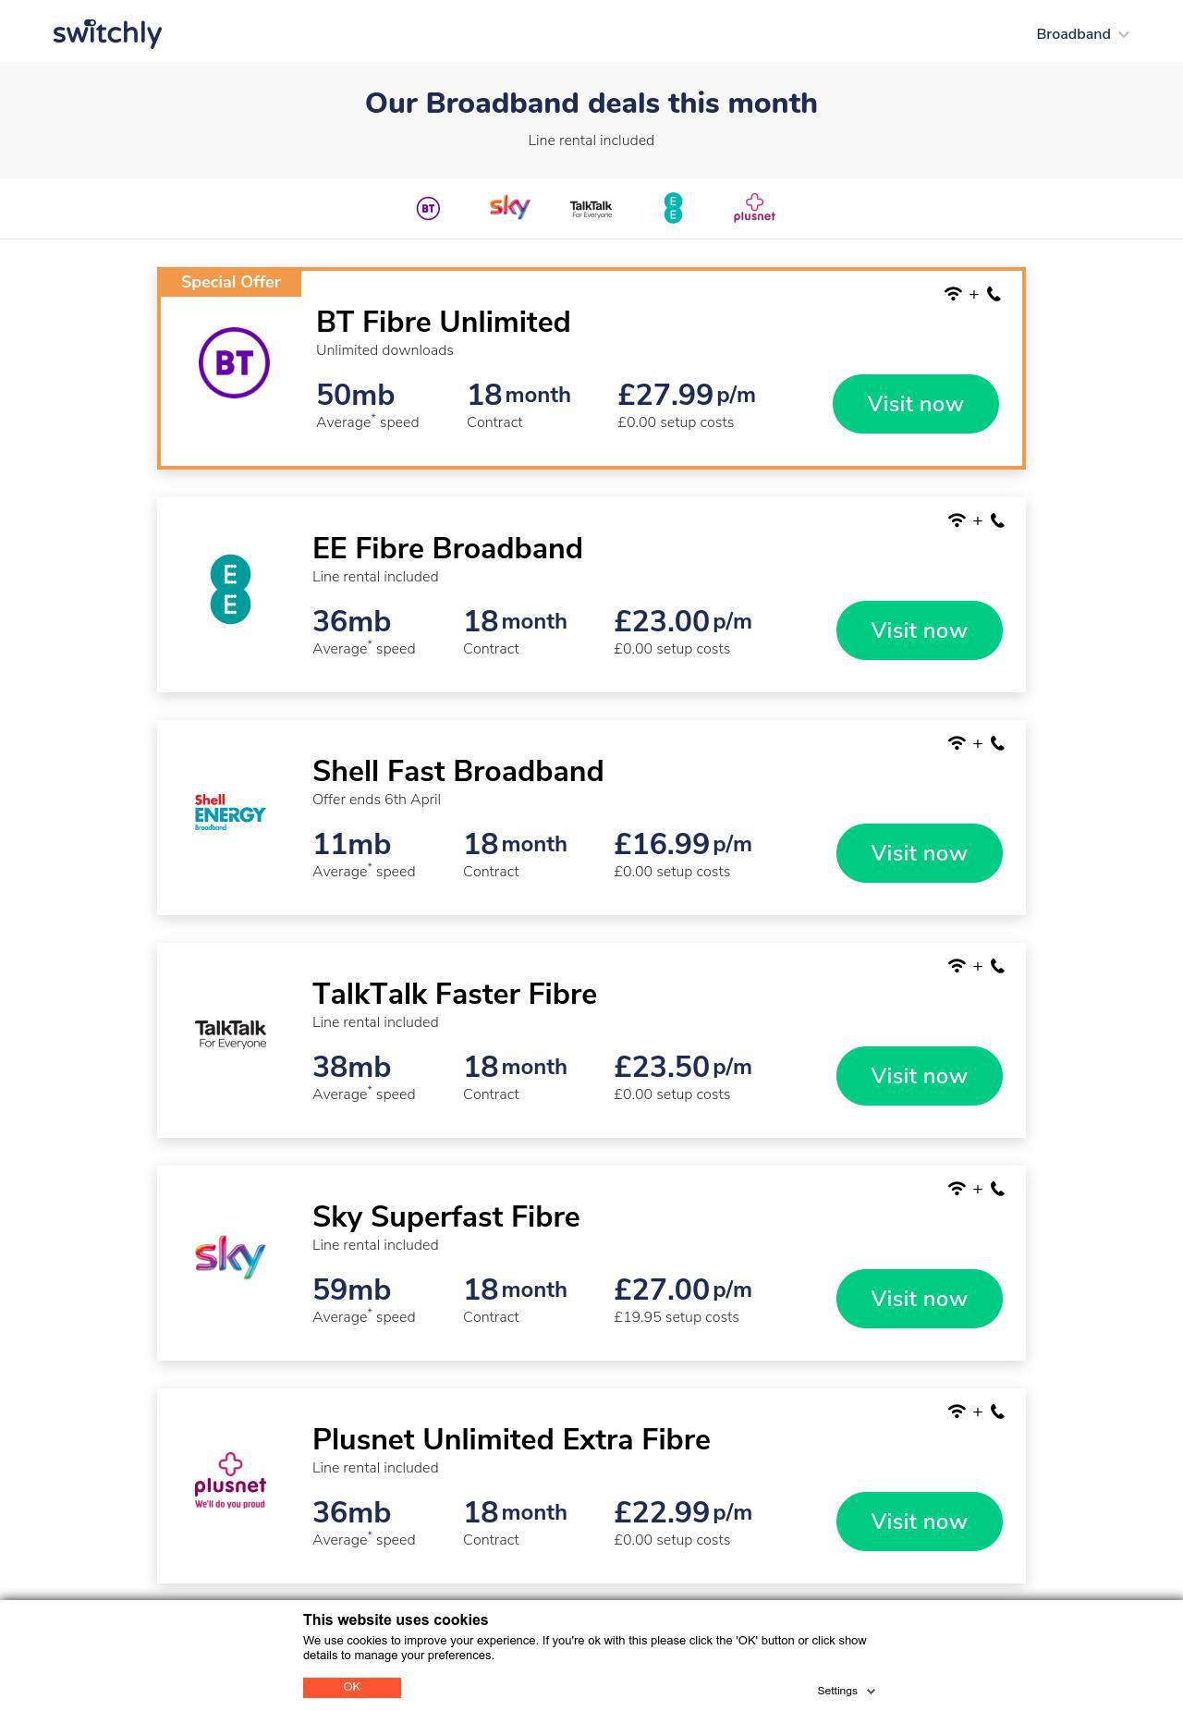The image size is (1183, 1711).
Task: Open the Broadband dropdown menu
Action: tap(1082, 34)
